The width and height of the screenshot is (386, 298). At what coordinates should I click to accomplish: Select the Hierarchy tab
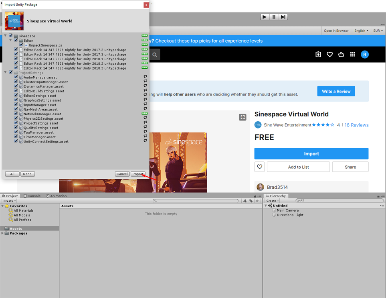click(x=276, y=196)
